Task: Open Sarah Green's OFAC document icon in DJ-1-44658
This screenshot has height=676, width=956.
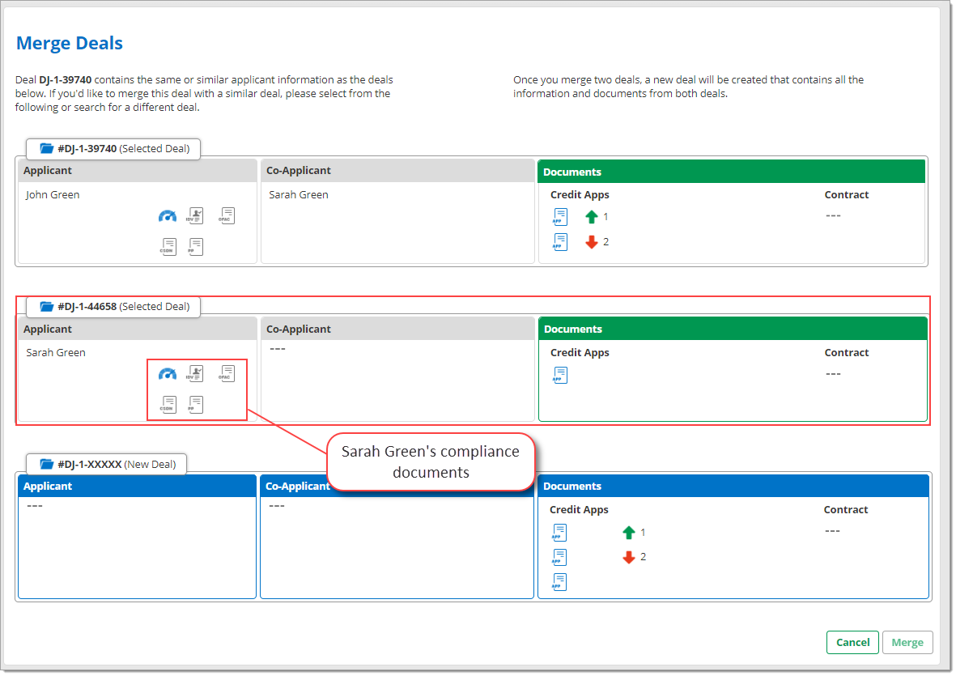Action: (227, 374)
